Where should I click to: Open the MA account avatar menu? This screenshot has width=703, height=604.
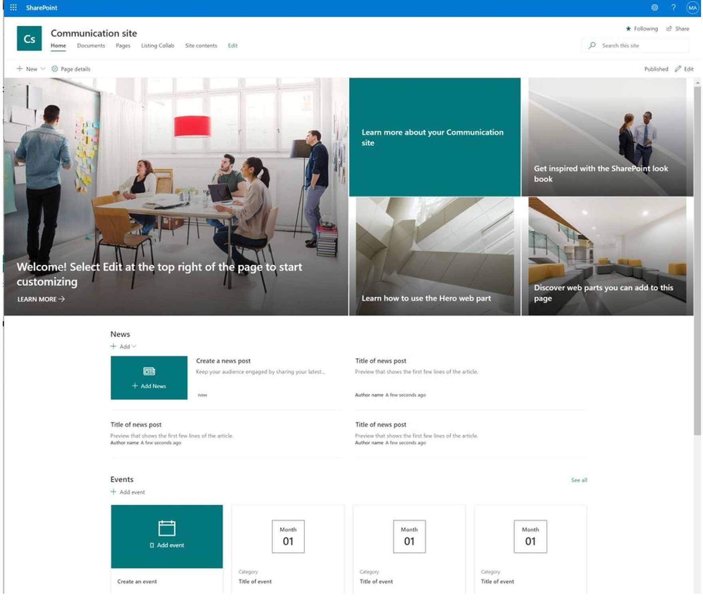691,7
